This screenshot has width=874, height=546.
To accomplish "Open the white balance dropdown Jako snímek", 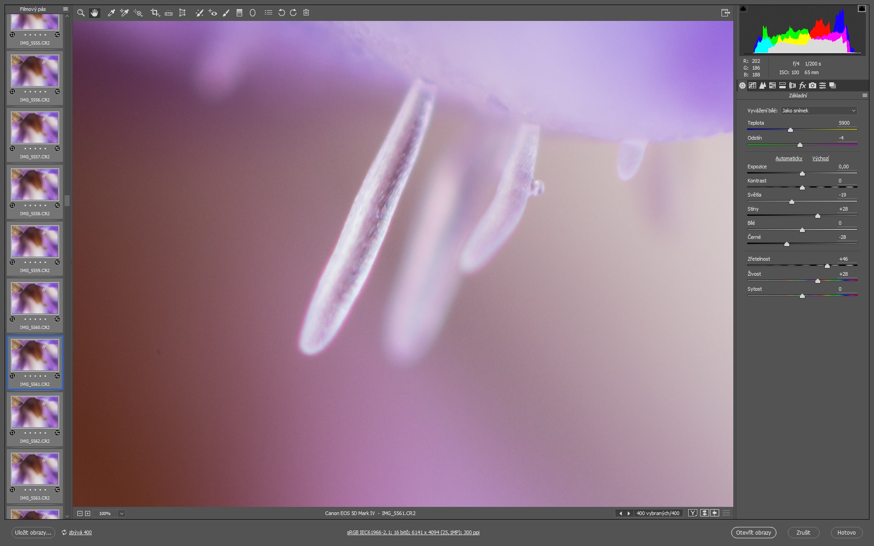I will [x=818, y=111].
